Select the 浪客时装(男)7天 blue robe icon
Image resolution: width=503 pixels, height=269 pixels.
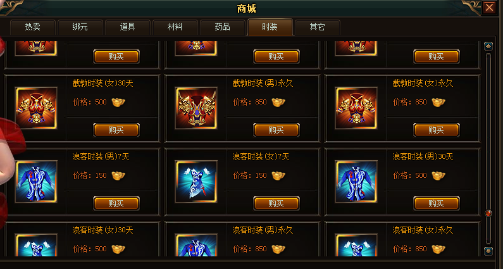click(36, 182)
